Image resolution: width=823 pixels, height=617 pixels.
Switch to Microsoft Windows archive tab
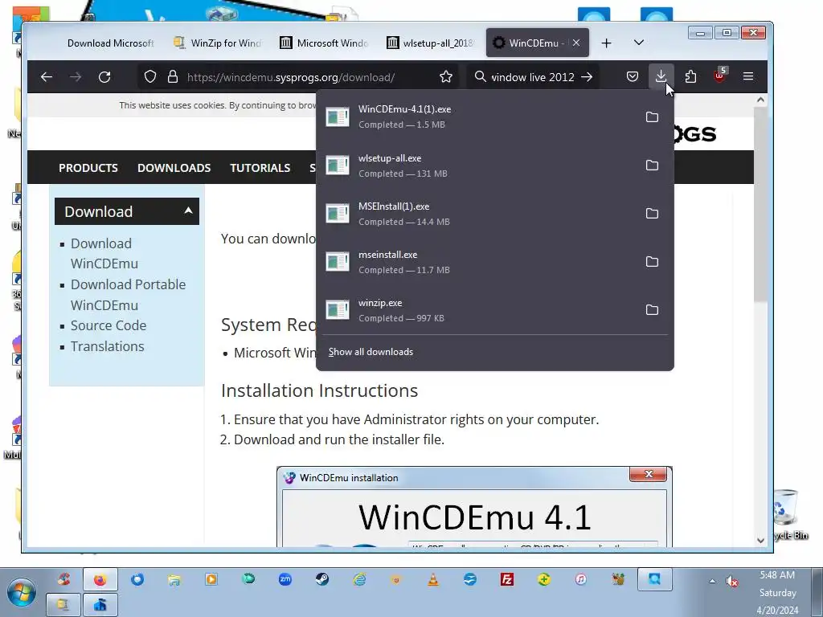pyautogui.click(x=325, y=43)
